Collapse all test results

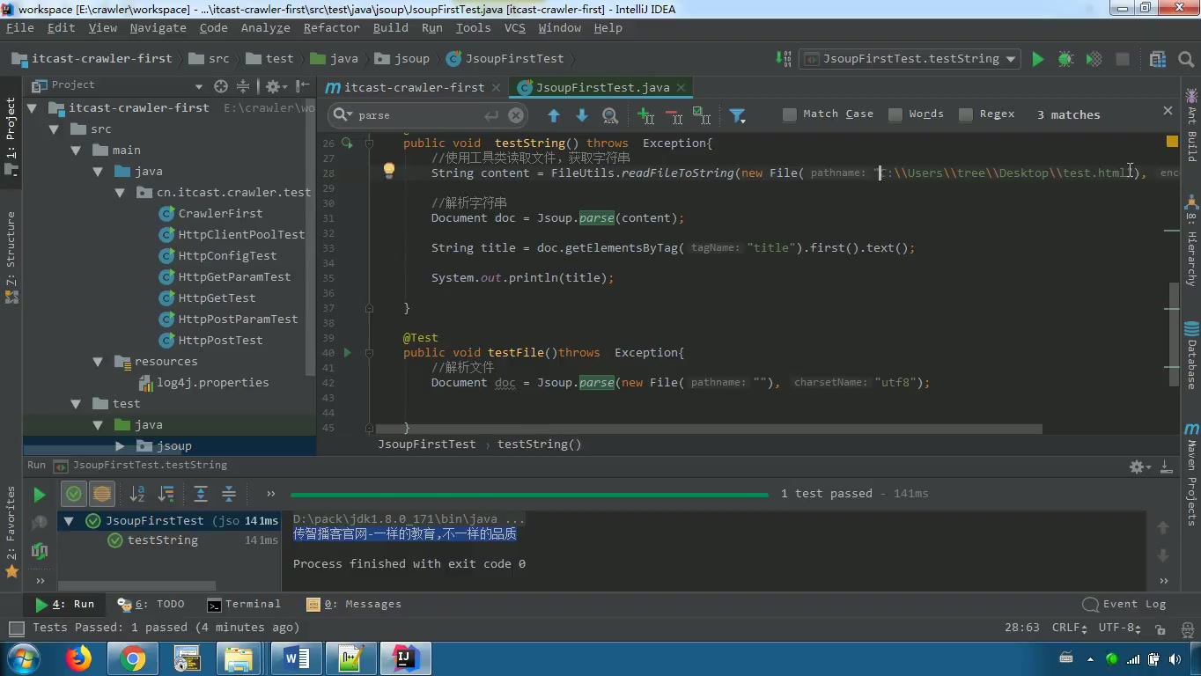[229, 494]
